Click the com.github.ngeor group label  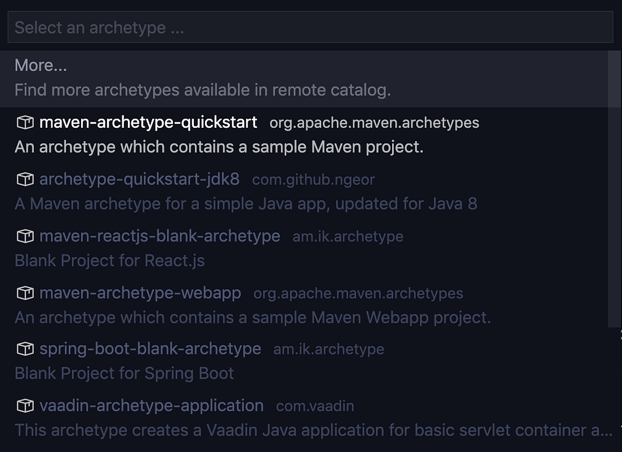click(x=313, y=180)
